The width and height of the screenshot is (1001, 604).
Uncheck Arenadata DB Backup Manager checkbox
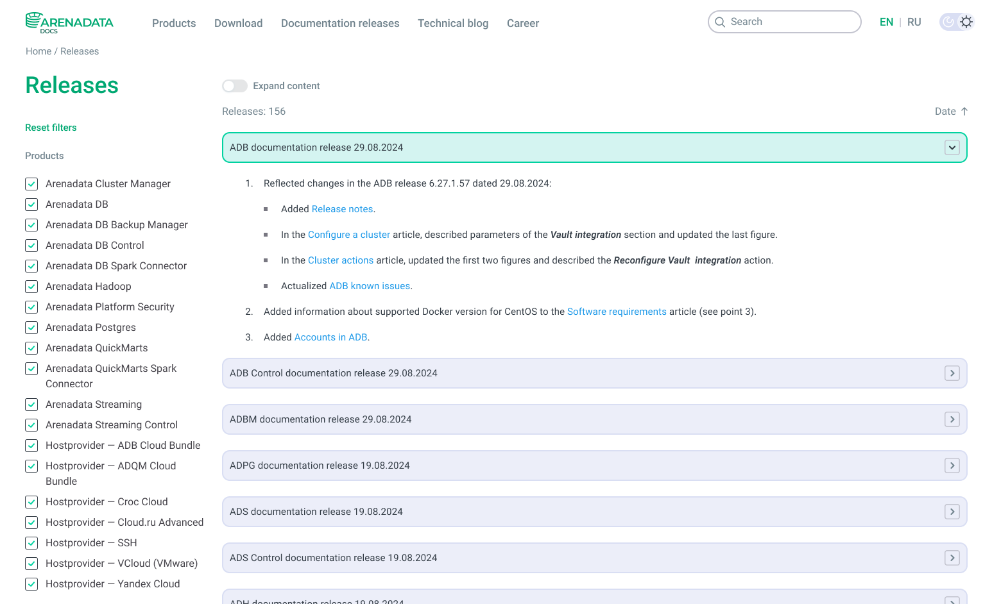coord(31,225)
